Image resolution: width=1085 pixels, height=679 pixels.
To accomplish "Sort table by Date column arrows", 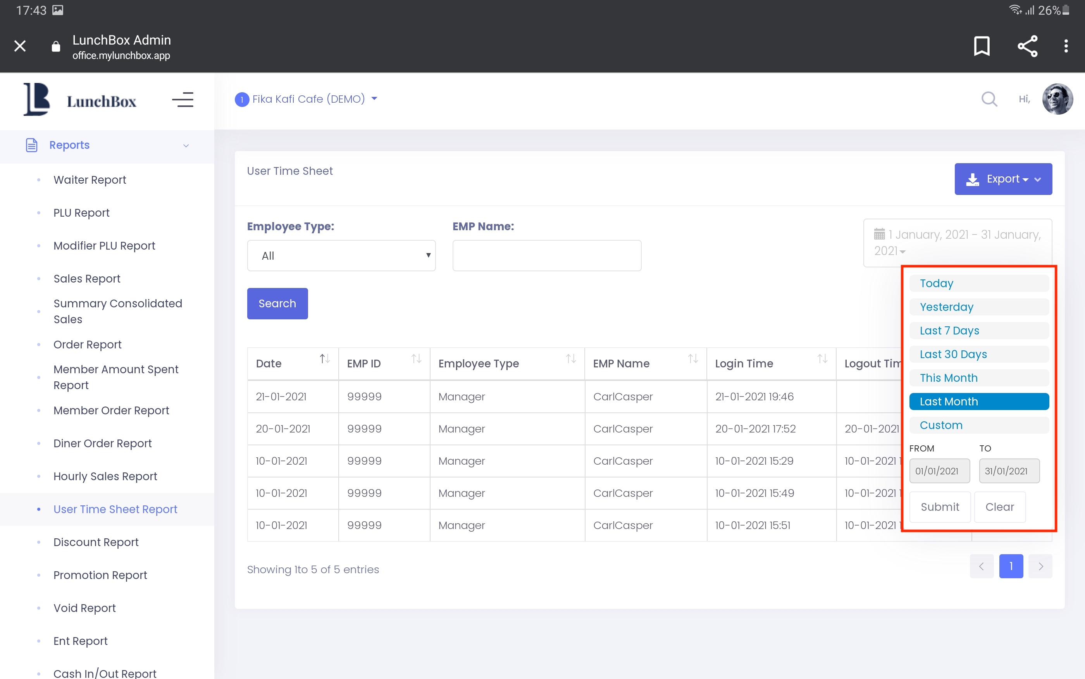I will pos(325,359).
